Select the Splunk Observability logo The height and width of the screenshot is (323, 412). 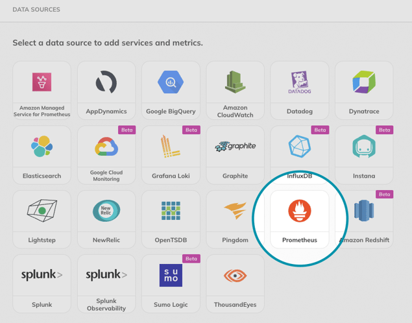point(106,275)
